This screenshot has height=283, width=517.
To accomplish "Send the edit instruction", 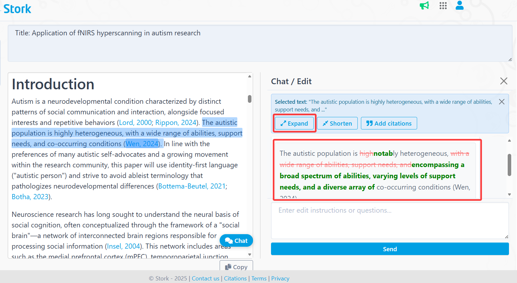I will [x=390, y=249].
